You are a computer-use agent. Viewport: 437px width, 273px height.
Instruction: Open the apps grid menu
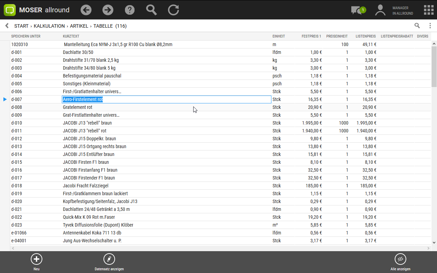(x=428, y=10)
